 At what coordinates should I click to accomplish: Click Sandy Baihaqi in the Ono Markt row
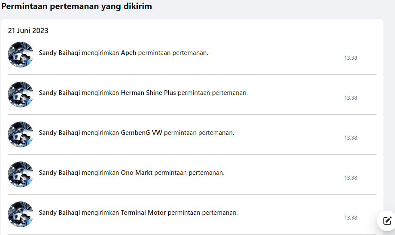click(x=59, y=173)
